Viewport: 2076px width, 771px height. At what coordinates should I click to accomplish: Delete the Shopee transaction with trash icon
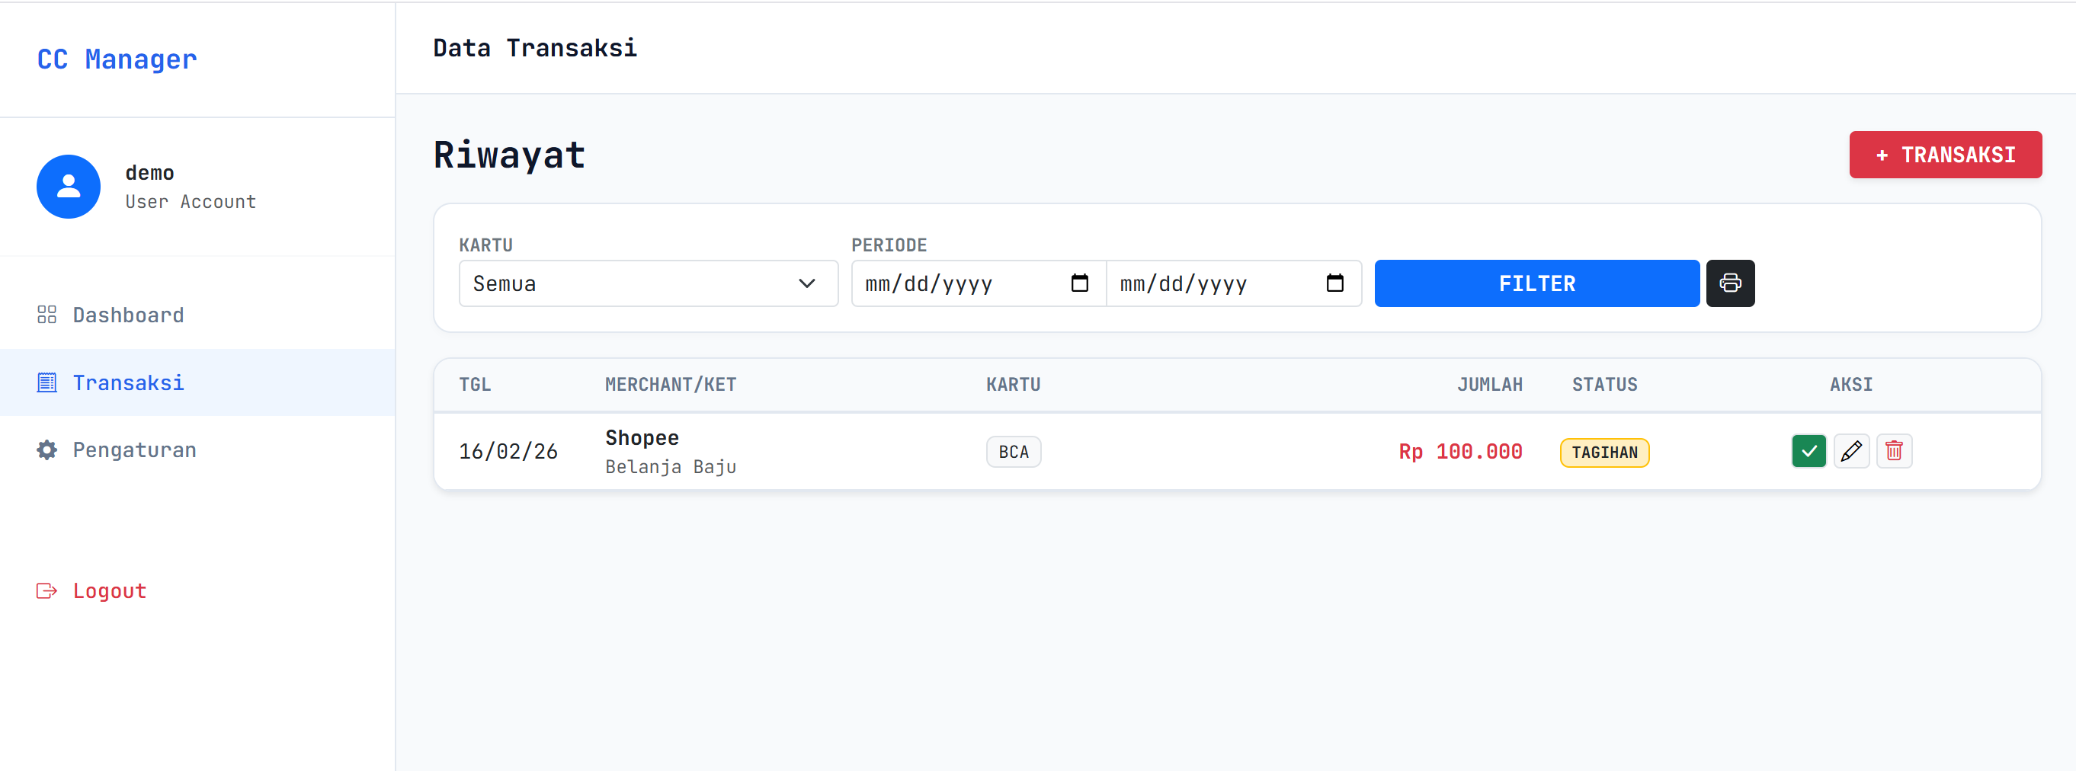point(1893,451)
